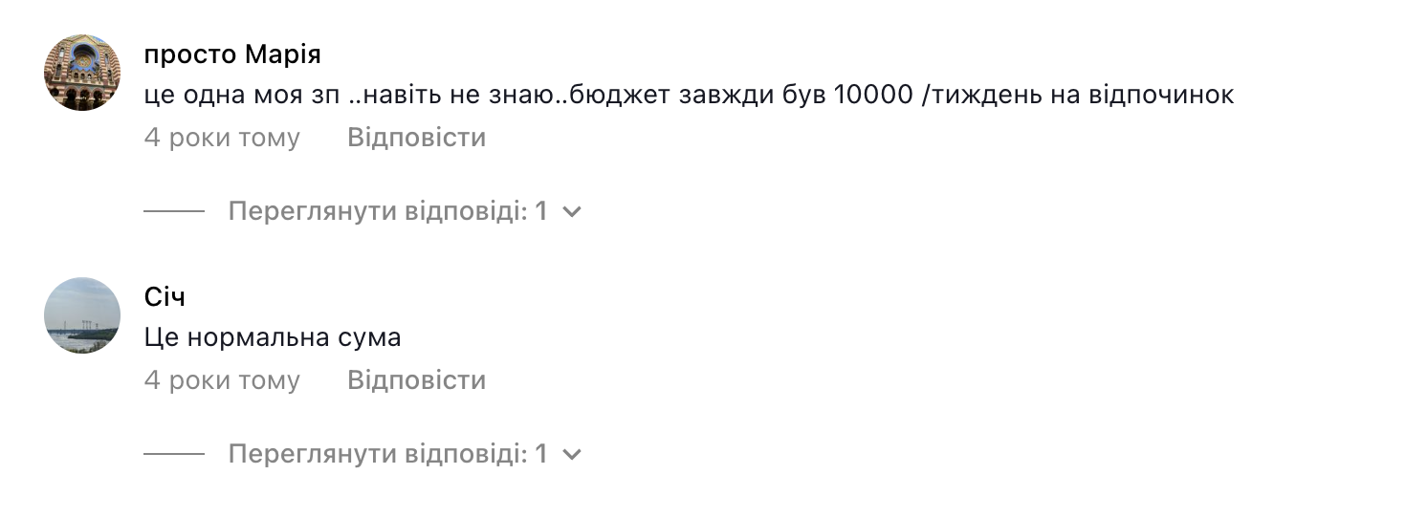The width and height of the screenshot is (1406, 518).
Task: Click the '10000' amount in Марія's comment
Action: tap(873, 96)
